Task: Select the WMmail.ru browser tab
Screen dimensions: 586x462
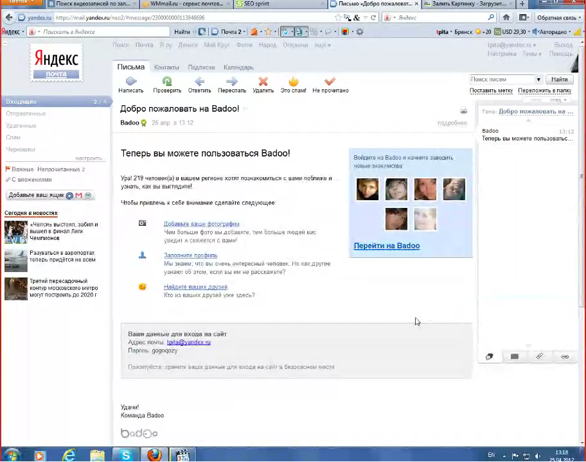Action: 186,4
